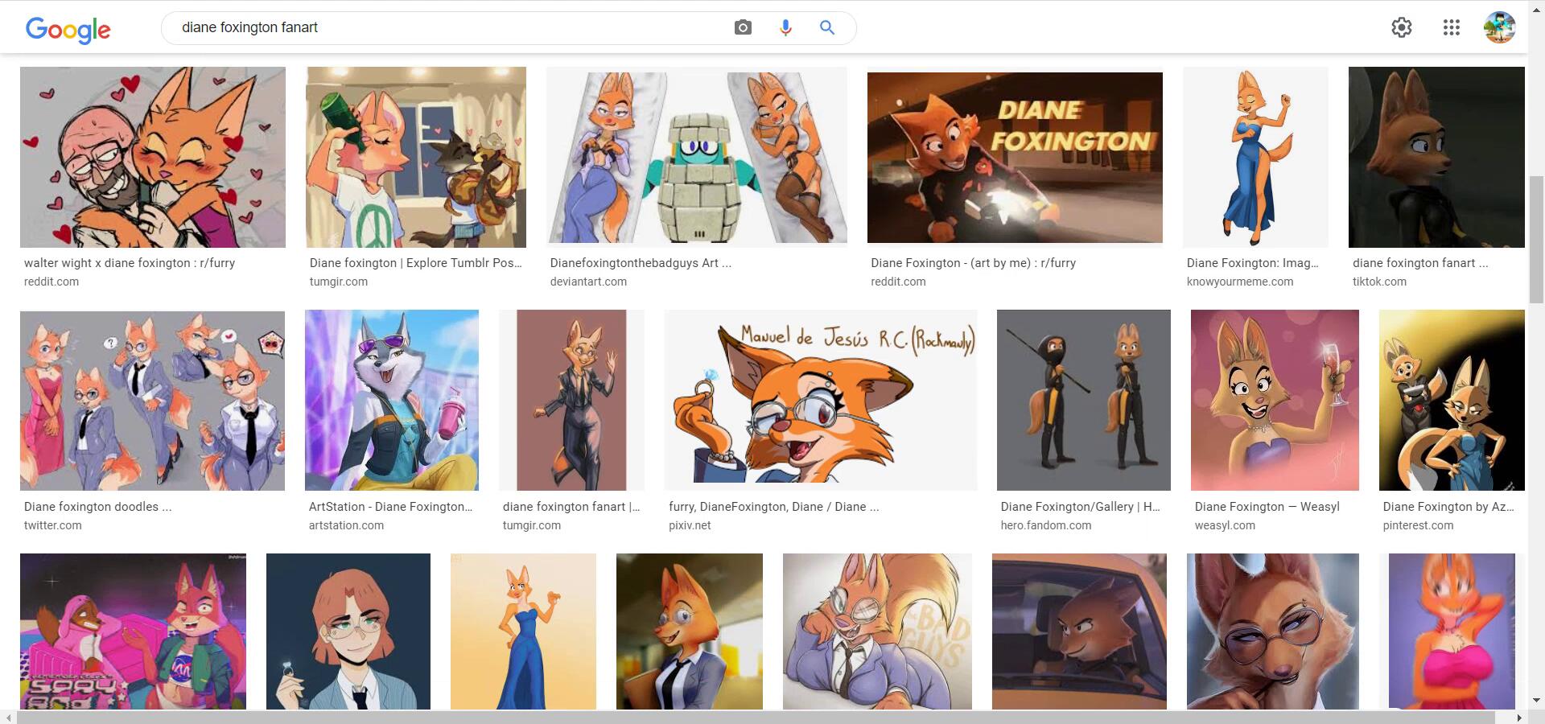1545x724 pixels.
Task: Open the Diane foxington doodles twitter image
Action: [152, 401]
